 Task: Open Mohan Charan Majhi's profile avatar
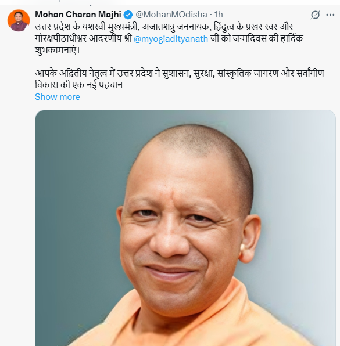pos(19,20)
